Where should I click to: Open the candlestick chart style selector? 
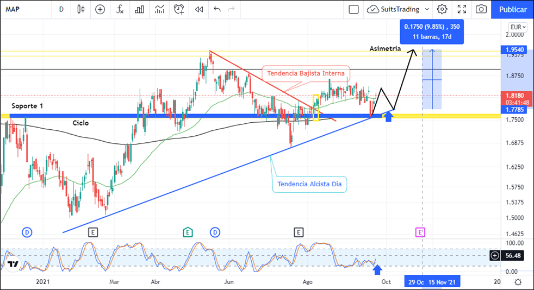coord(81,9)
